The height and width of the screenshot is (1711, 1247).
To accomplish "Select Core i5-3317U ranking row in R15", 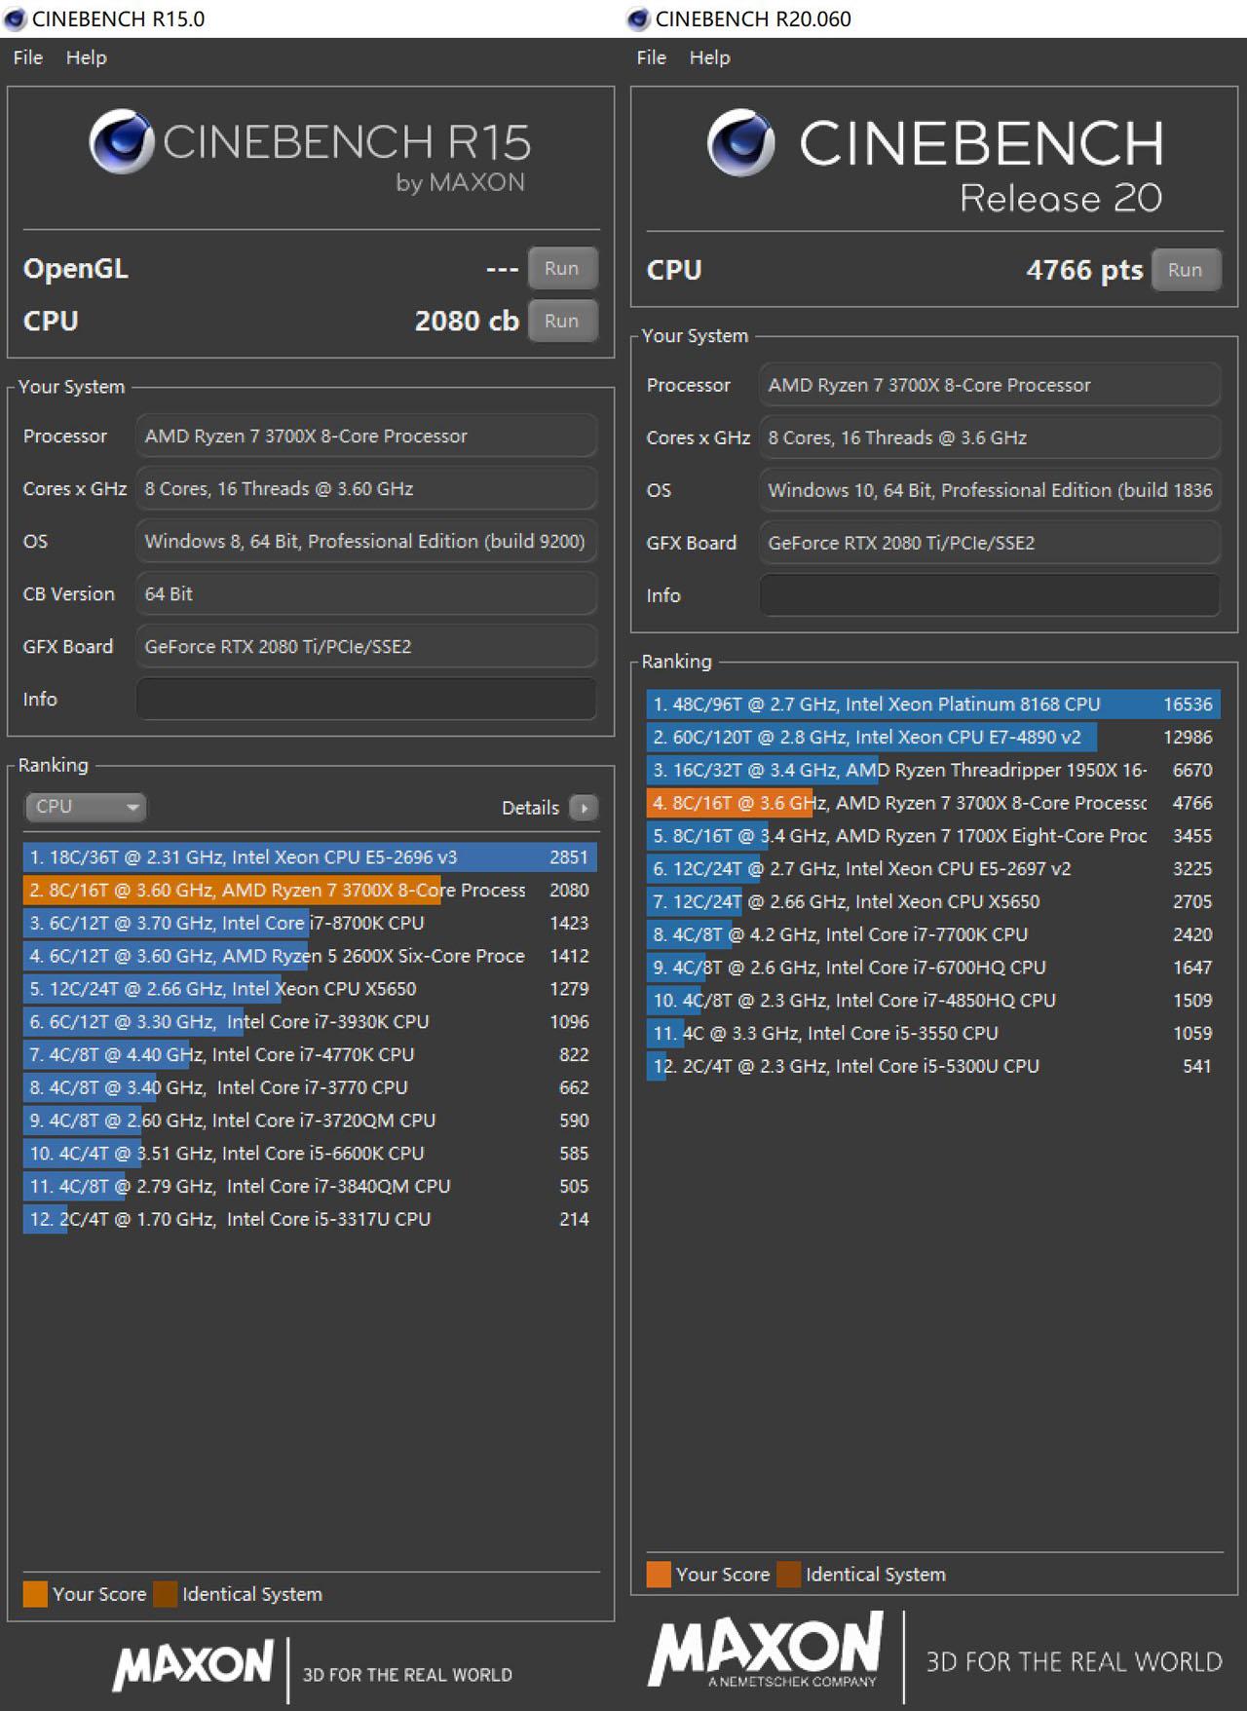I will coord(310,1219).
